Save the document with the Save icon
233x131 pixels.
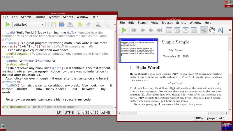point(70,24)
